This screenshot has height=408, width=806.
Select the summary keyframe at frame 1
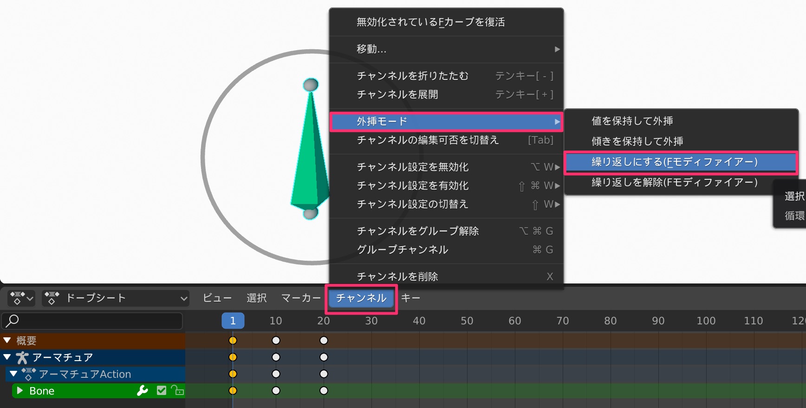click(x=233, y=341)
